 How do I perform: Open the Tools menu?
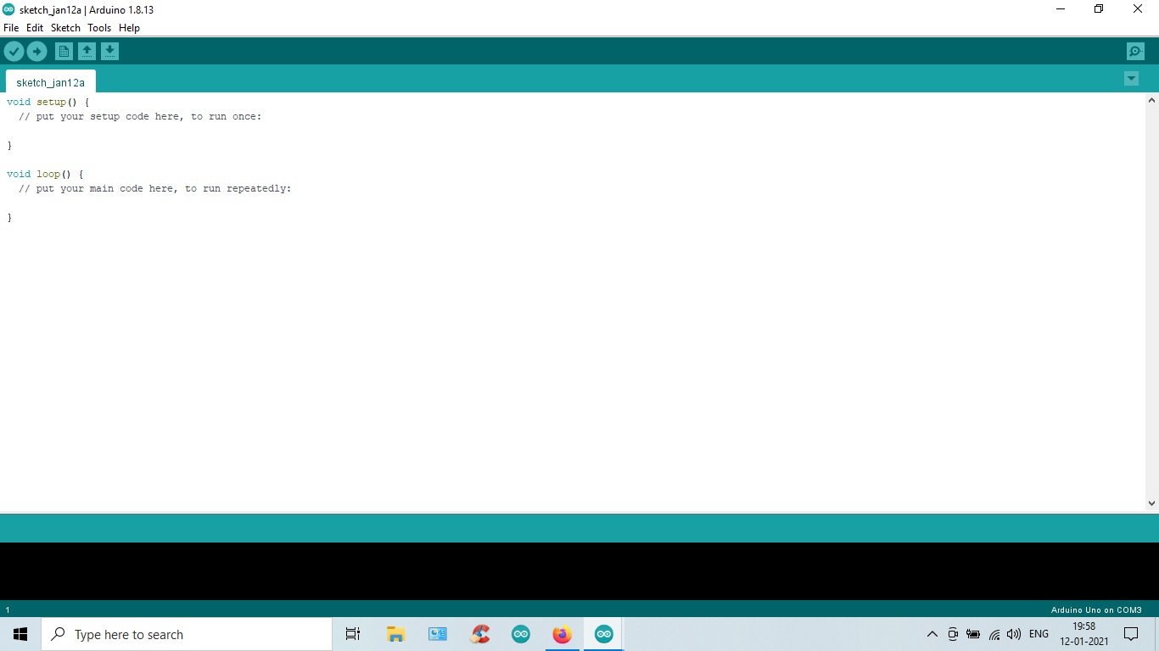(x=99, y=27)
